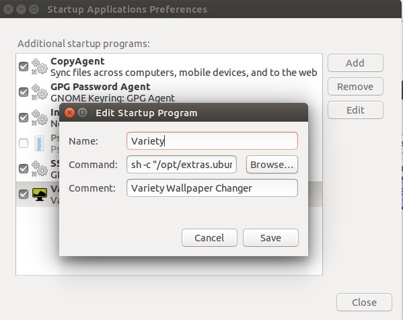403x320 pixels.
Task: Disable the GPG Password Agent checkbox
Action: [24, 92]
